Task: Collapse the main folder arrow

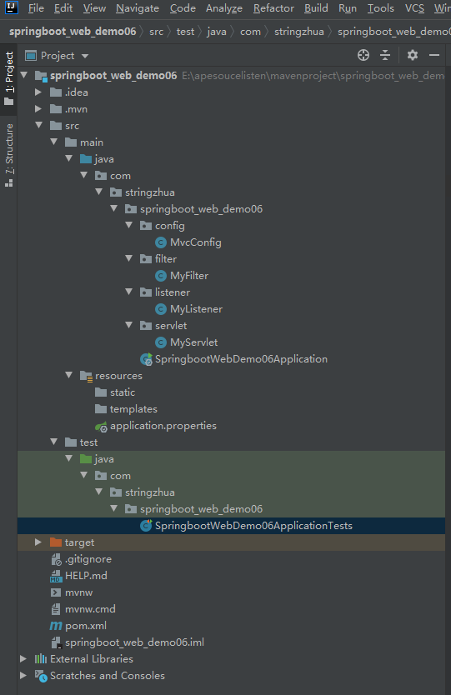Action: coord(54,142)
